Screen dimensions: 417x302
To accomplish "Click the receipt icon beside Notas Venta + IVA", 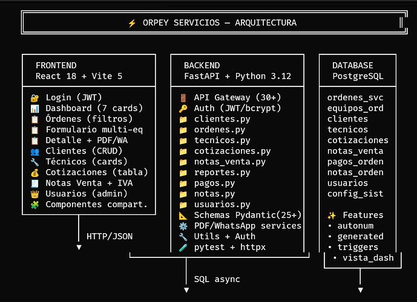I will pos(34,184).
